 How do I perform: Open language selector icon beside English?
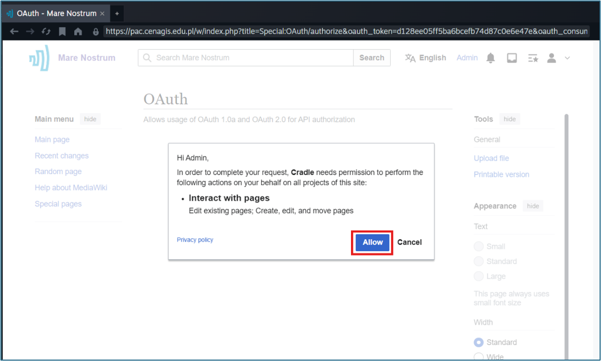pos(410,58)
